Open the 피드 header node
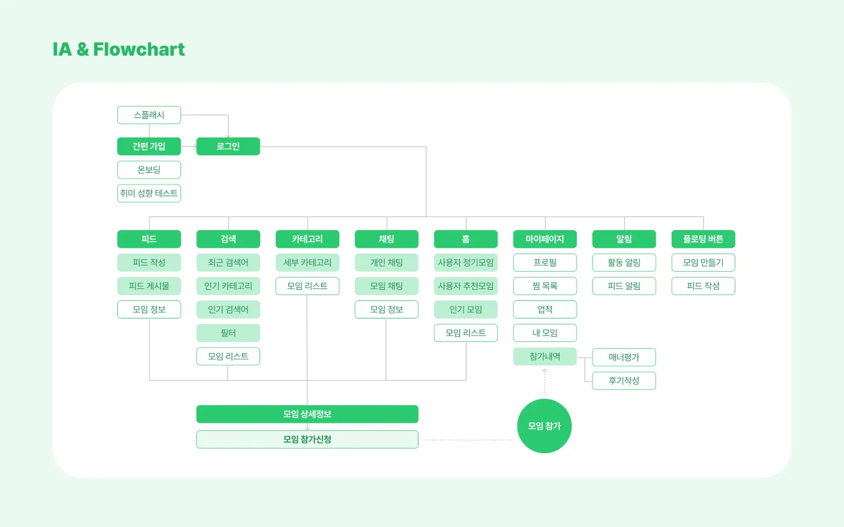 (x=149, y=239)
